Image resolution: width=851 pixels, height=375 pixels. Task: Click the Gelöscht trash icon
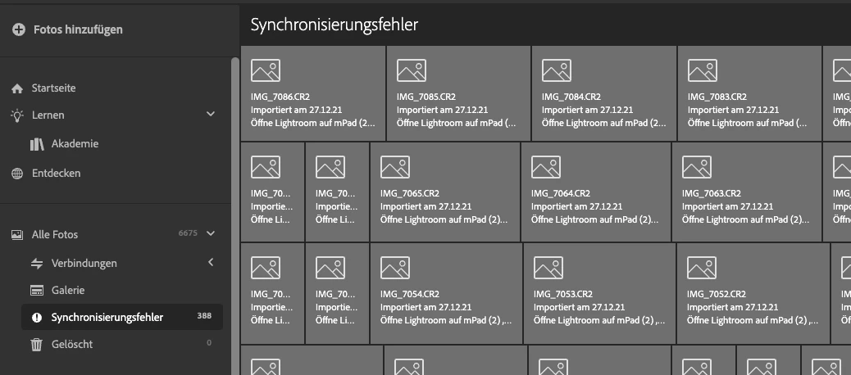[37, 344]
